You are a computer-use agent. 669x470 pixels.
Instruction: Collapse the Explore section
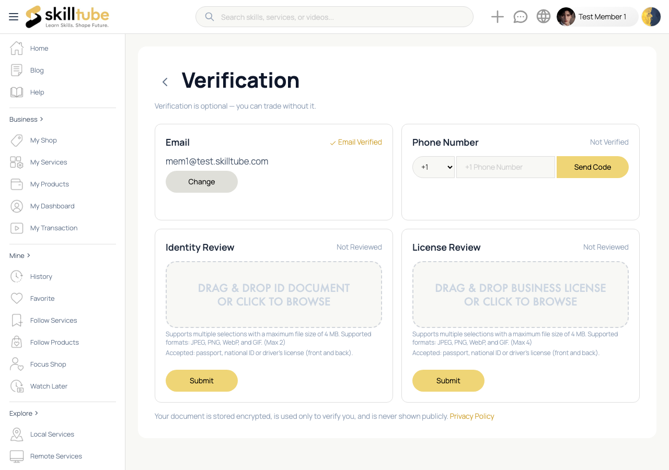pos(24,413)
